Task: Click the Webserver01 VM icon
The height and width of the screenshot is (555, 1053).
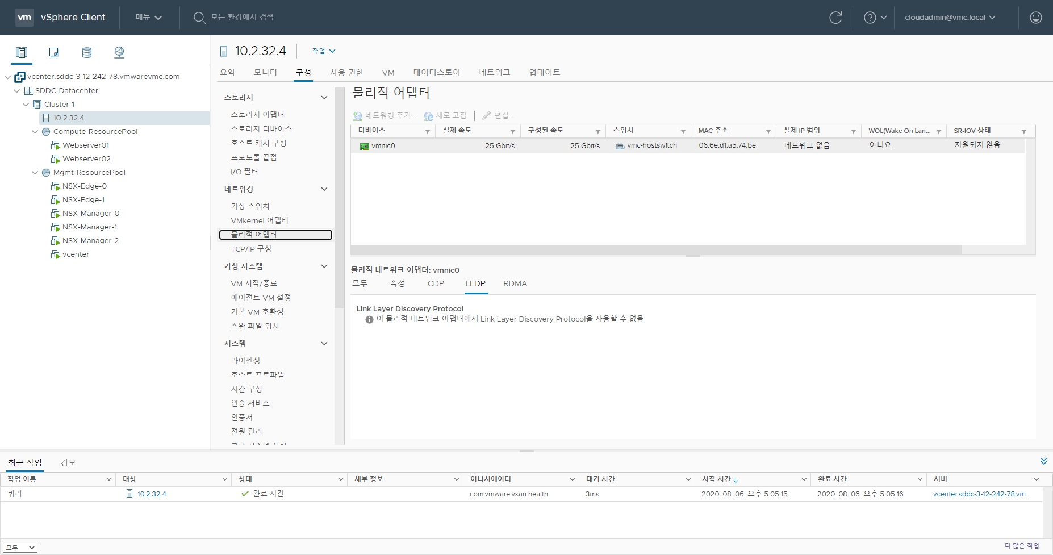Action: click(55, 145)
